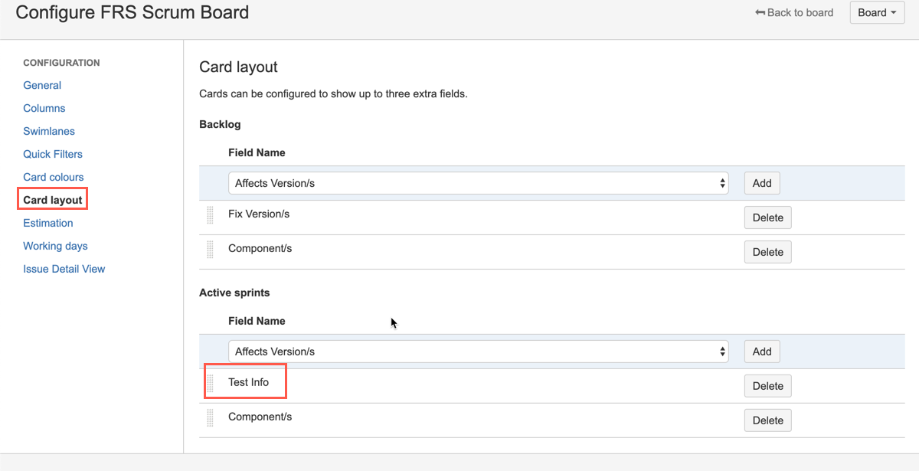
Task: Navigate to Estimation settings
Action: (x=48, y=223)
